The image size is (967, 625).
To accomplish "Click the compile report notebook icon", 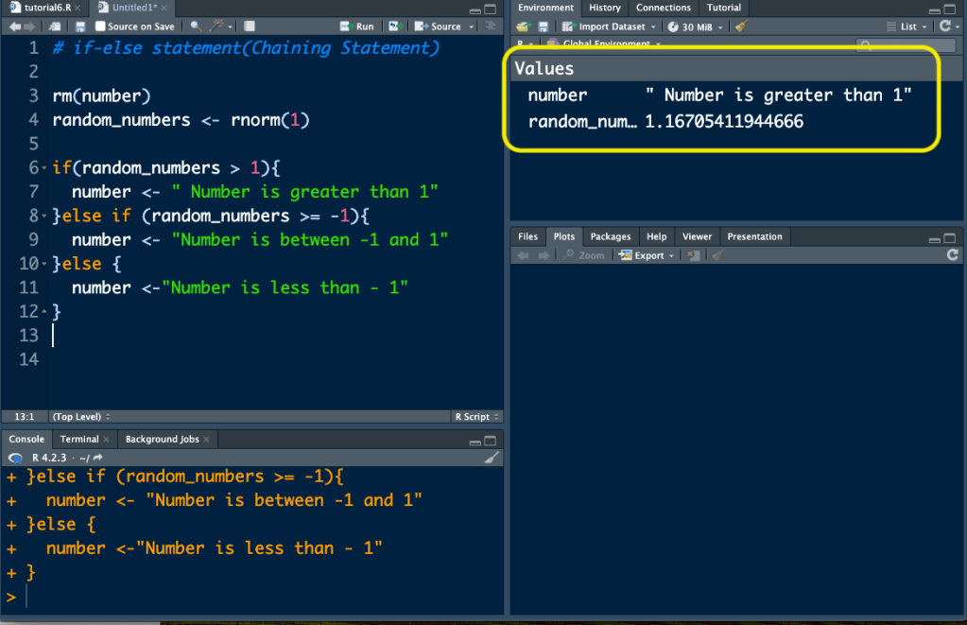I will pyautogui.click(x=249, y=26).
